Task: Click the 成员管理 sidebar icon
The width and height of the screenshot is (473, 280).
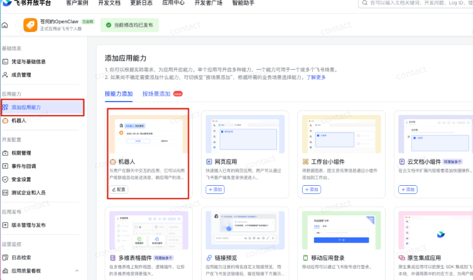Action: pyautogui.click(x=6, y=75)
